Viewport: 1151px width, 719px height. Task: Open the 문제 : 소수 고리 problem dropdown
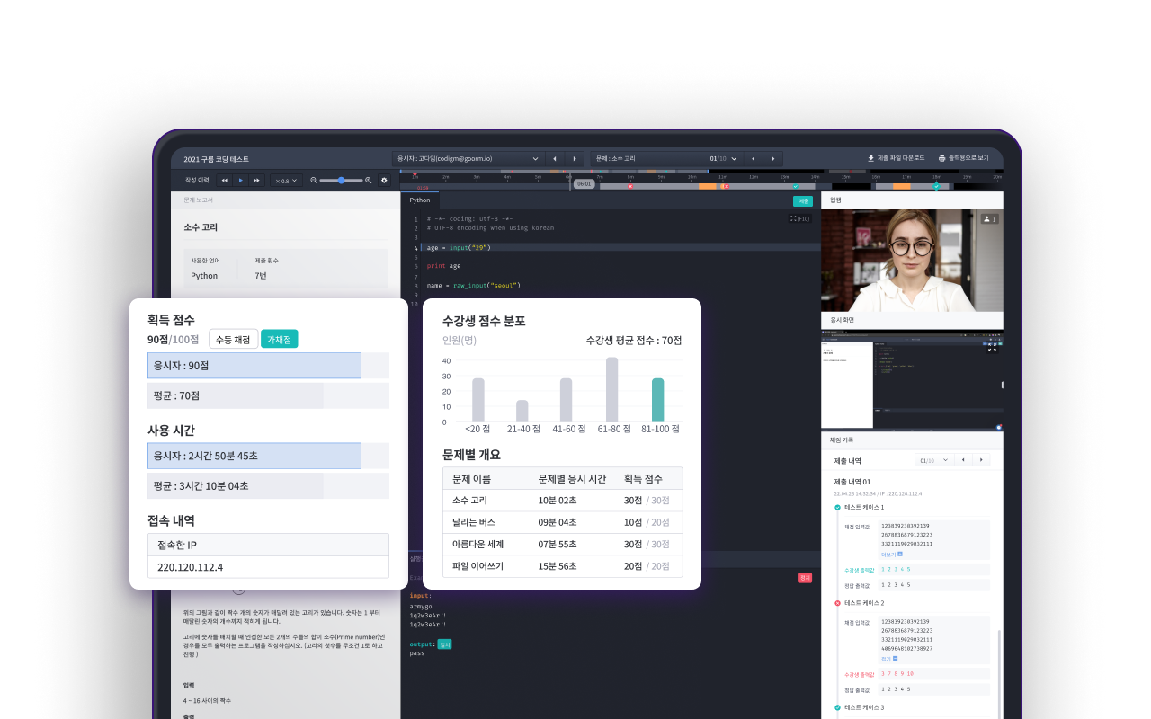666,158
